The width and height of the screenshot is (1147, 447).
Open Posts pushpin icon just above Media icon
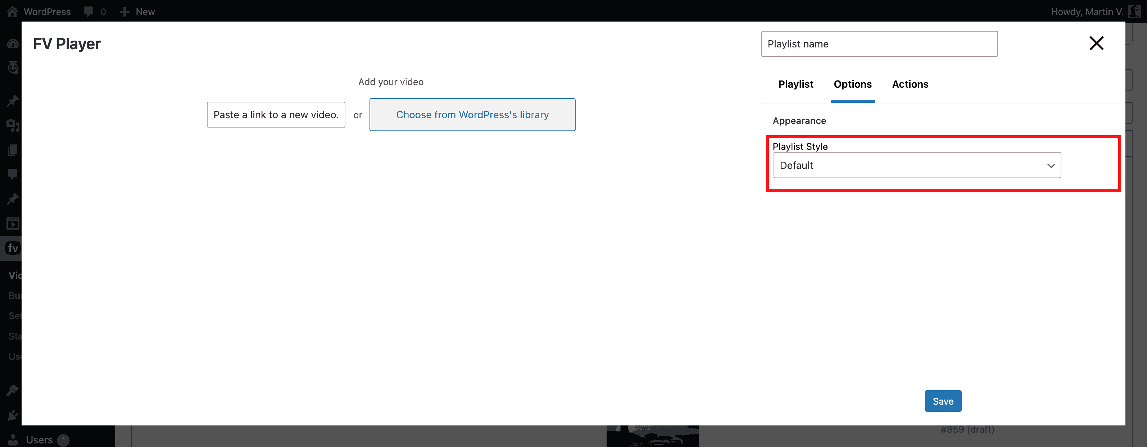coord(13,101)
